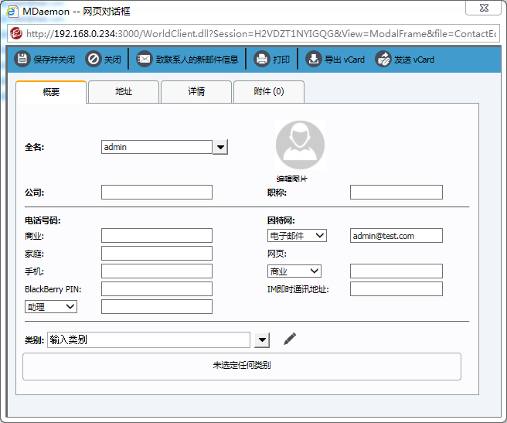Switch to the Address (地址) tab
Image resolution: width=507 pixels, height=423 pixels.
click(x=124, y=91)
